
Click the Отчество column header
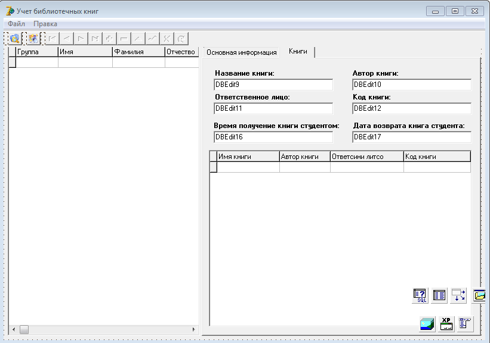point(182,52)
